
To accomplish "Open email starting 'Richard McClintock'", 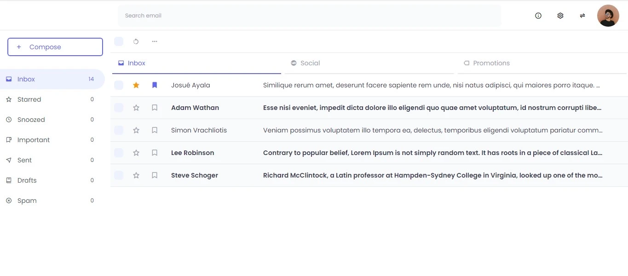I will [x=432, y=175].
